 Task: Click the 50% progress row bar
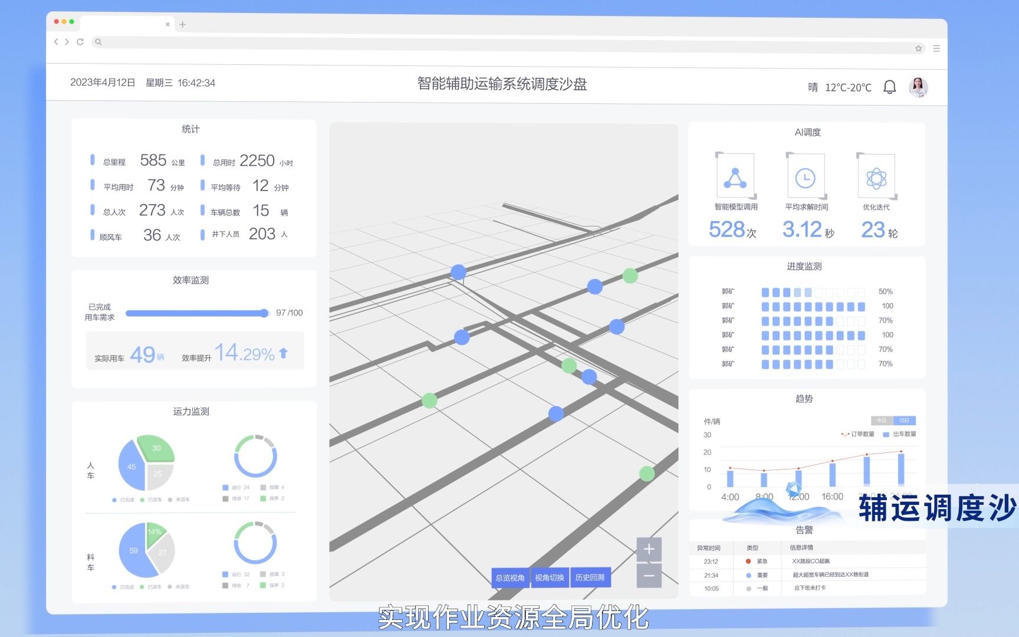click(813, 292)
